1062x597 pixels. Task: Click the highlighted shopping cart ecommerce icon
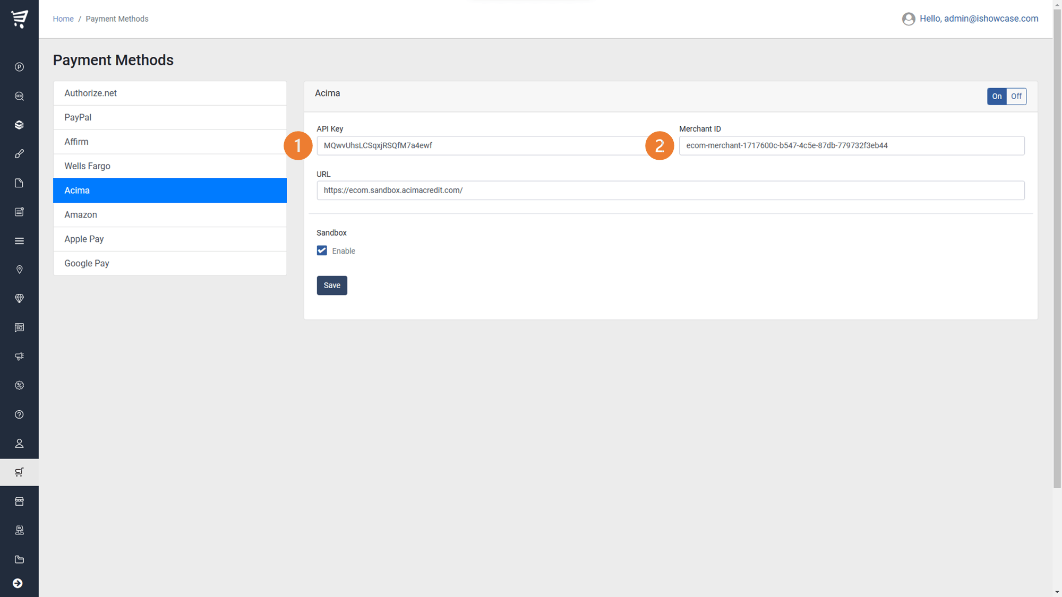click(x=19, y=472)
